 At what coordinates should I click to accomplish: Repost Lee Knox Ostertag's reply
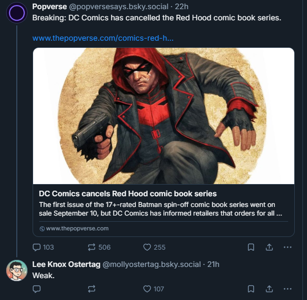point(92,288)
